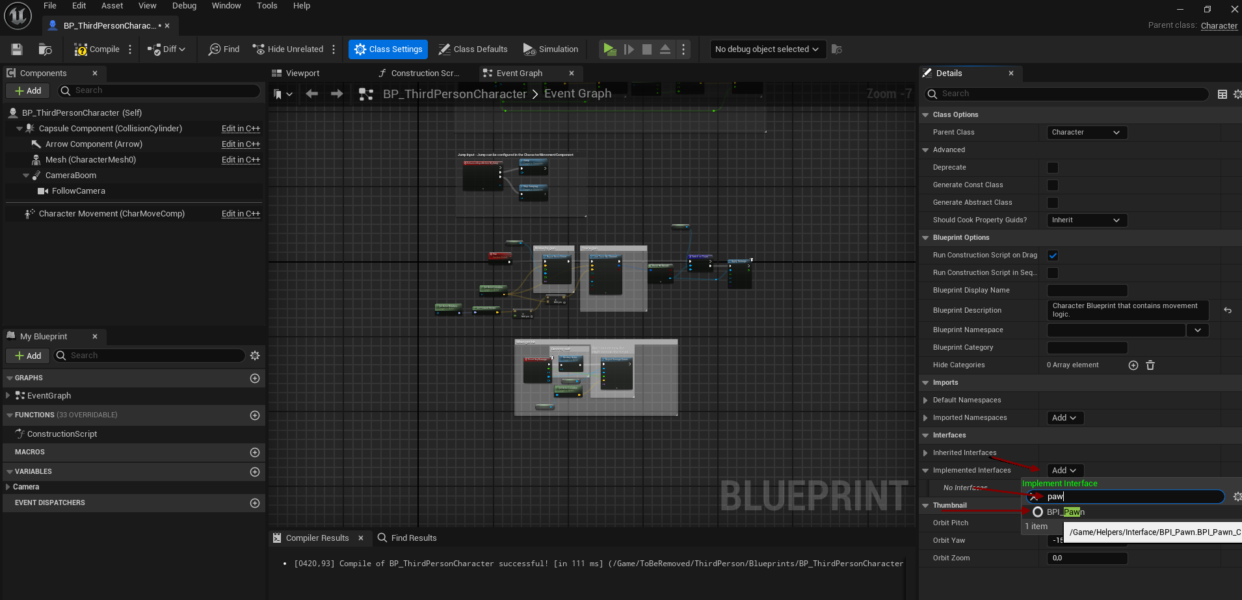Disable Run Construction Script on Drag
The image size is (1242, 600).
coord(1052,255)
